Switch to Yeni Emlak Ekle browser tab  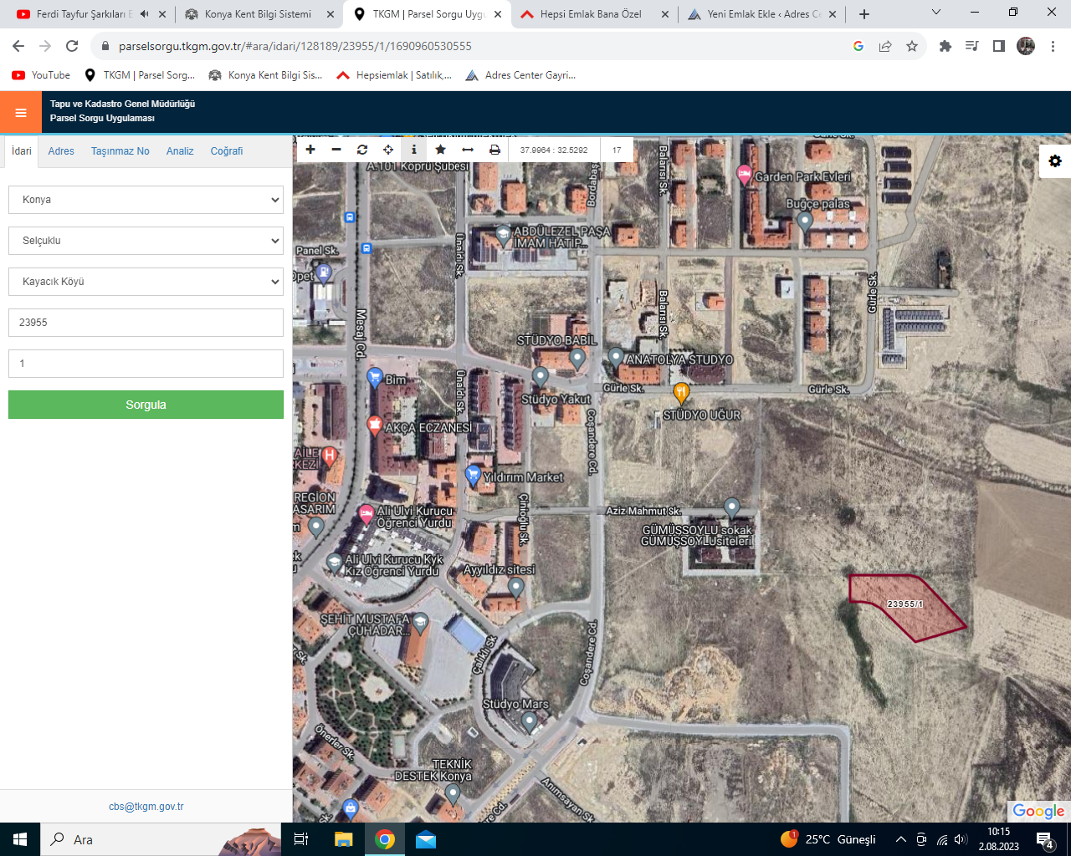coord(761,14)
